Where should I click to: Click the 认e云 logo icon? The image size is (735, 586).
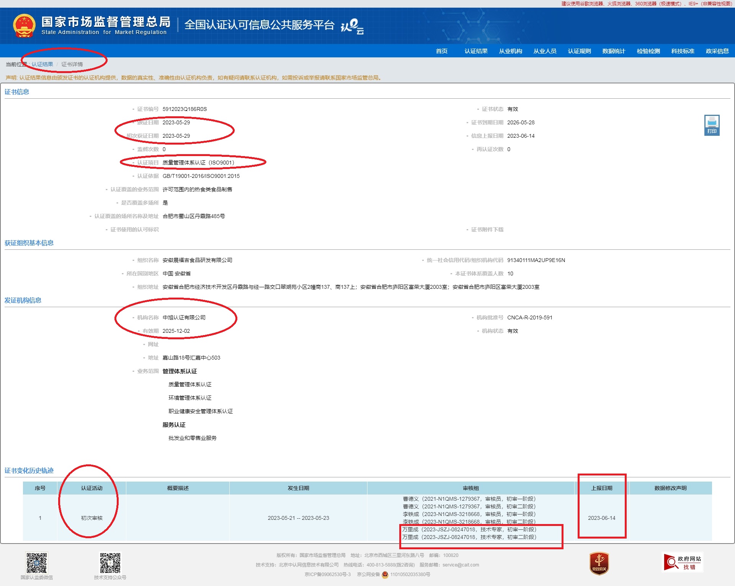[x=352, y=26]
